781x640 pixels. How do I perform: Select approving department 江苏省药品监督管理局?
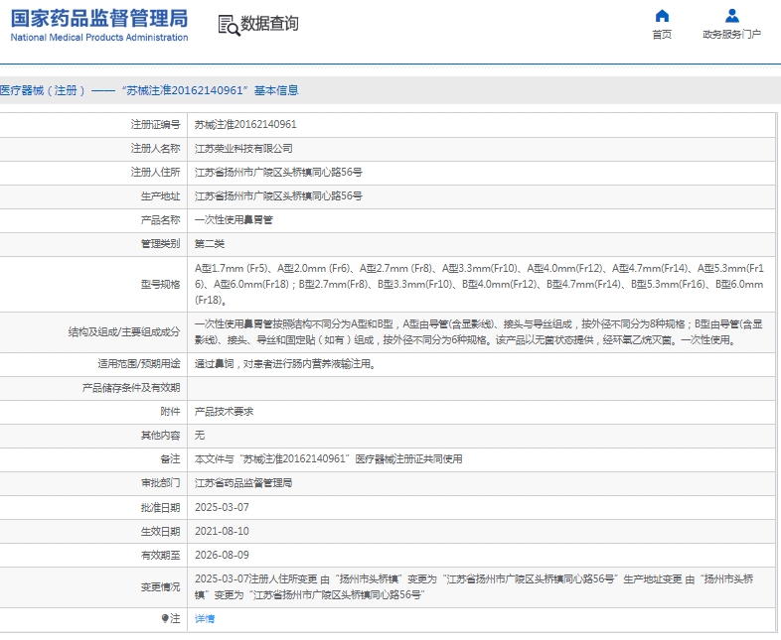[x=243, y=483]
